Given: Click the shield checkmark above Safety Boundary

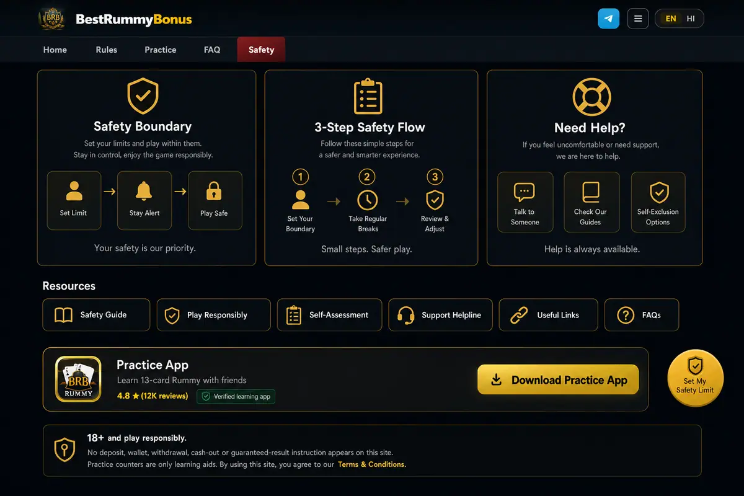Looking at the screenshot, I should coord(143,96).
